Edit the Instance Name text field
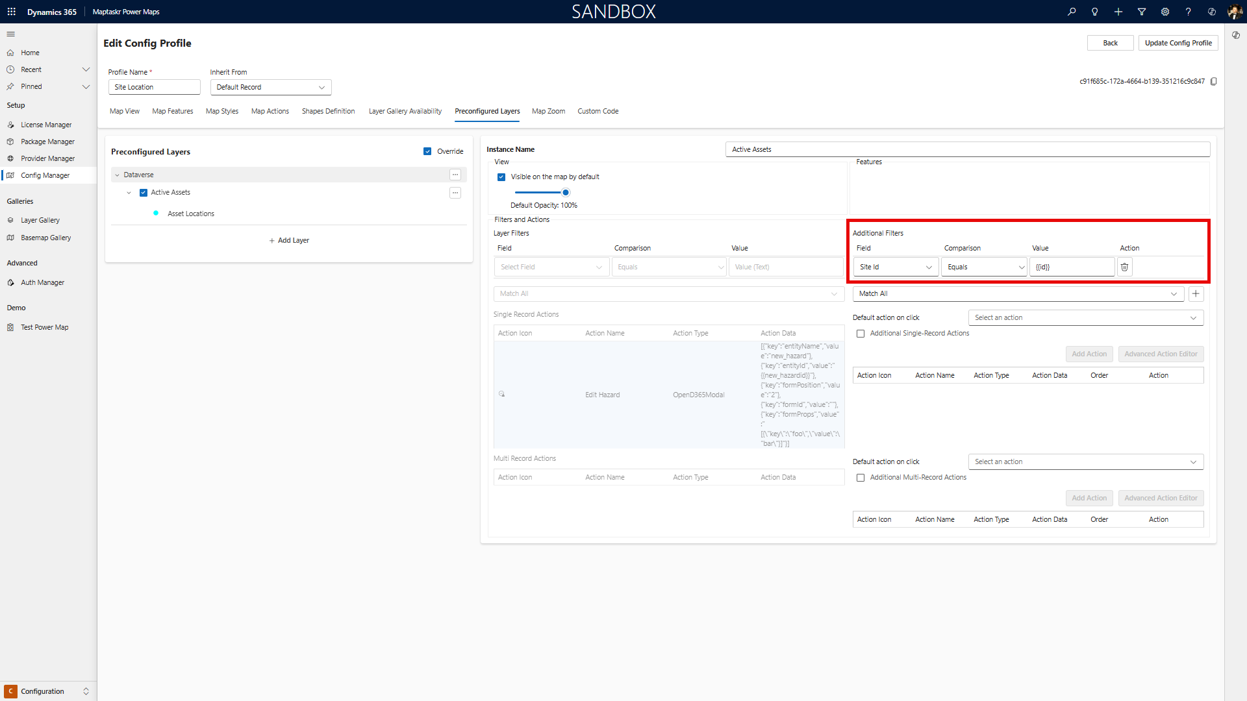 [x=968, y=149]
